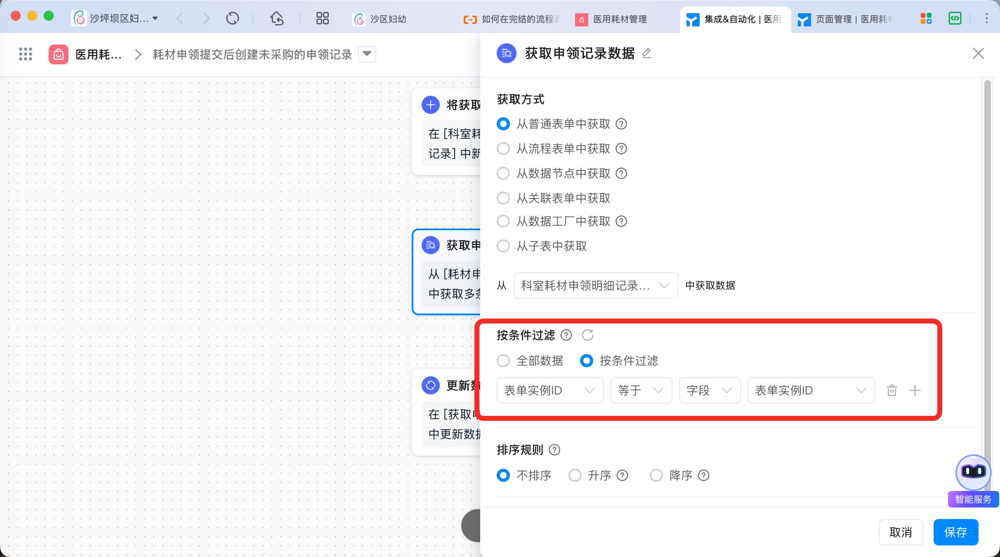1000x557 pixels.
Task: Open the 字段 value type dropdown
Action: coord(709,390)
